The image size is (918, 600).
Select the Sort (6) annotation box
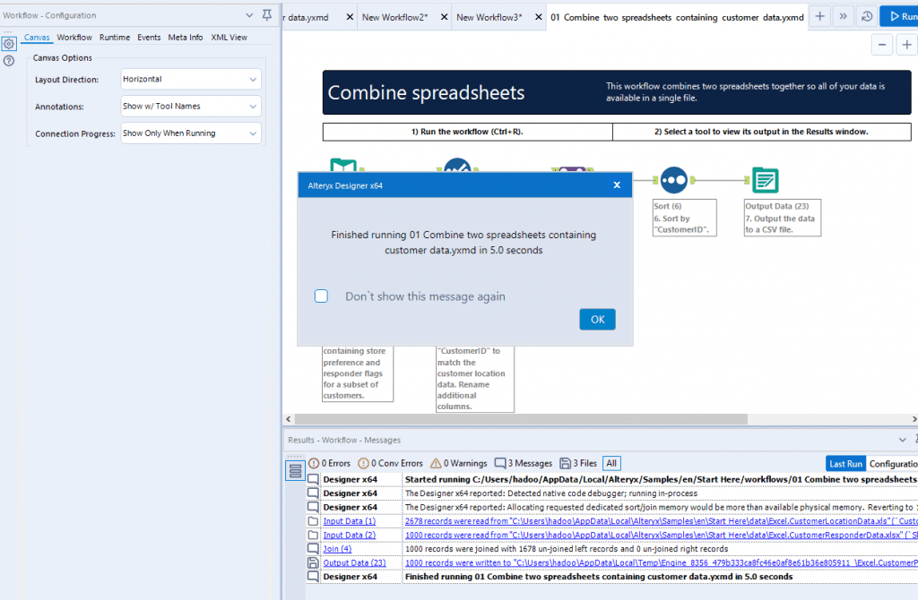pyautogui.click(x=684, y=218)
